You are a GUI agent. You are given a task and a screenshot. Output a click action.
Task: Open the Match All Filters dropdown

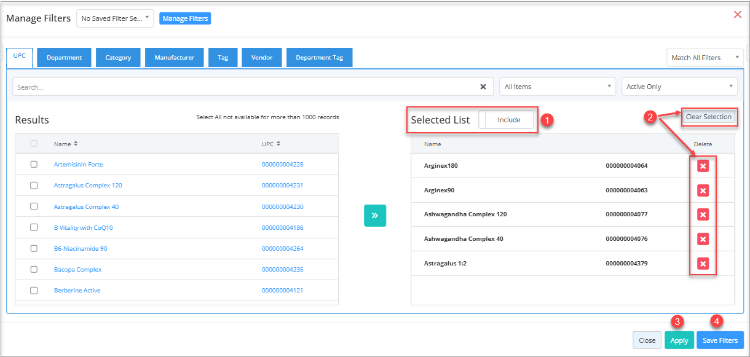point(705,58)
